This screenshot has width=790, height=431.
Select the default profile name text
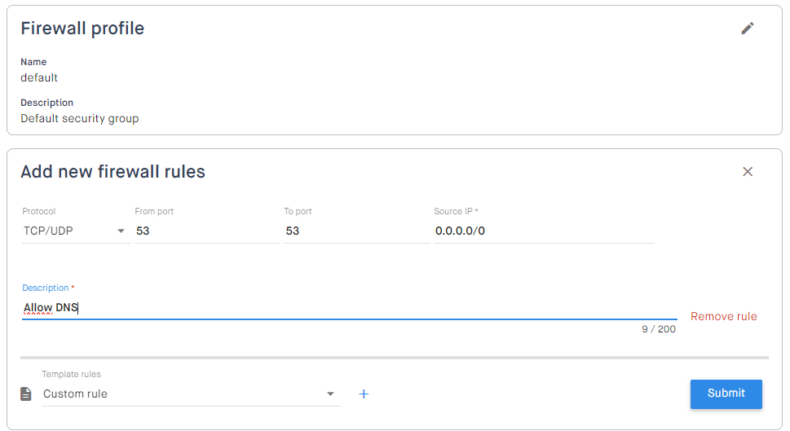click(x=39, y=78)
